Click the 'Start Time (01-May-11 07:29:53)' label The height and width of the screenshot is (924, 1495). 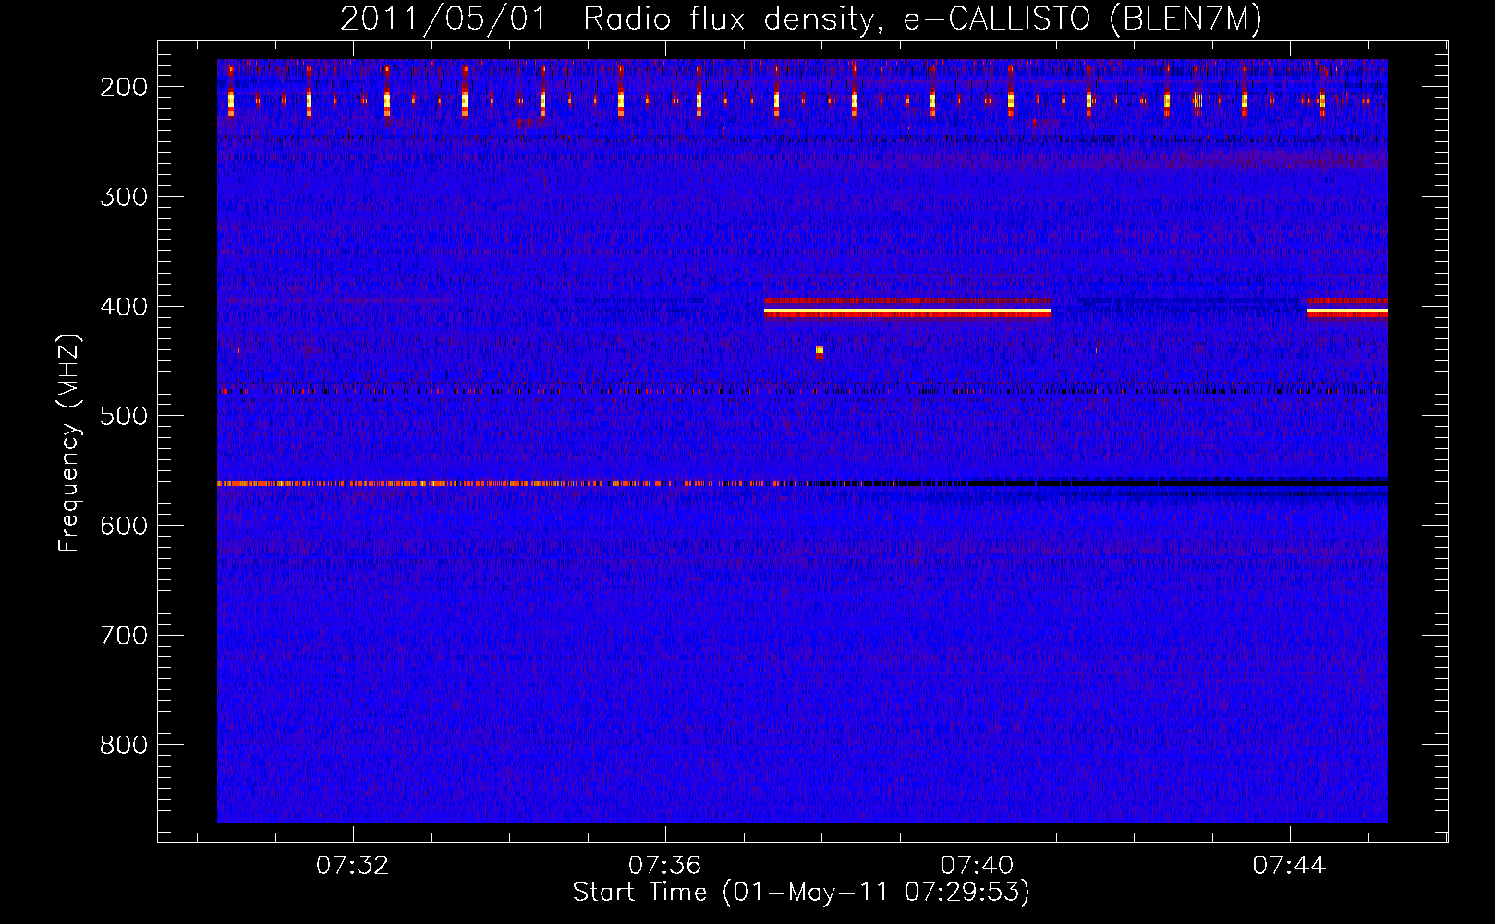click(801, 893)
